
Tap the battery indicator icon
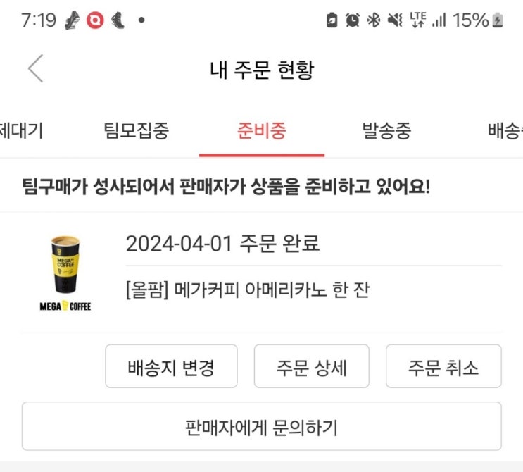click(x=498, y=20)
